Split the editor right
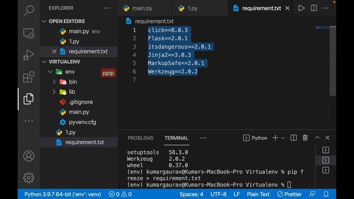This screenshot has width=354, height=199. click(x=314, y=8)
